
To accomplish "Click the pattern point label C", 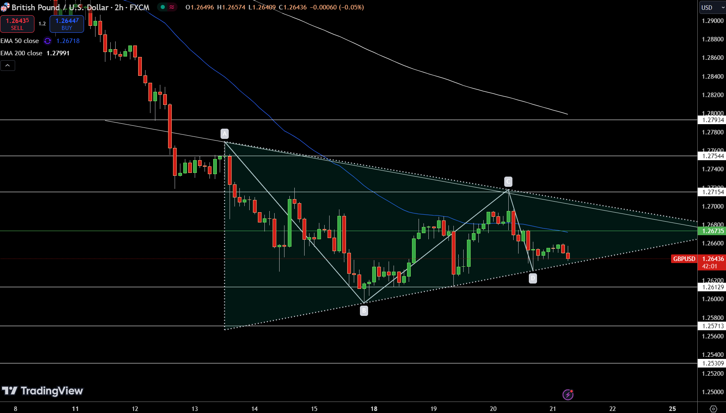I will pyautogui.click(x=508, y=182).
